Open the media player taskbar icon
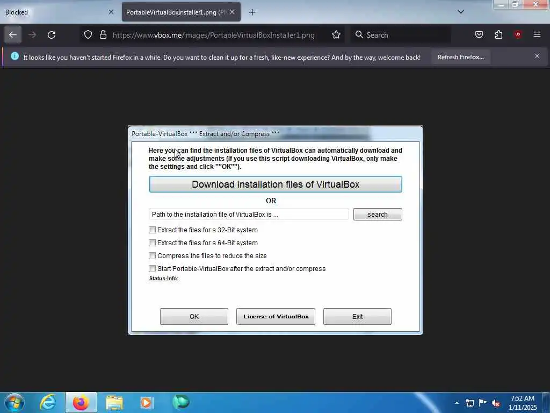The width and height of the screenshot is (550, 413). coord(146,403)
